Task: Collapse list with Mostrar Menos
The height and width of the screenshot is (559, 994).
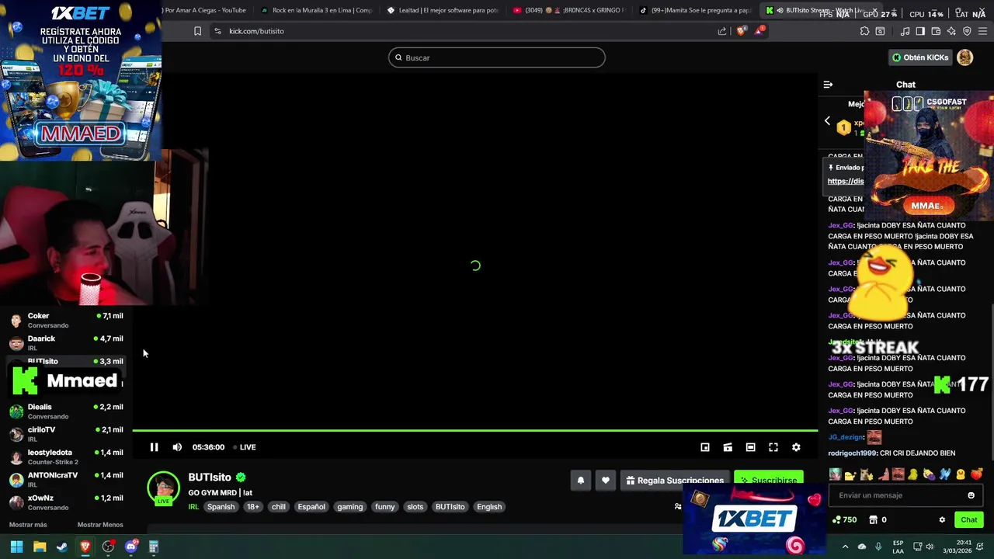Action: (x=100, y=525)
